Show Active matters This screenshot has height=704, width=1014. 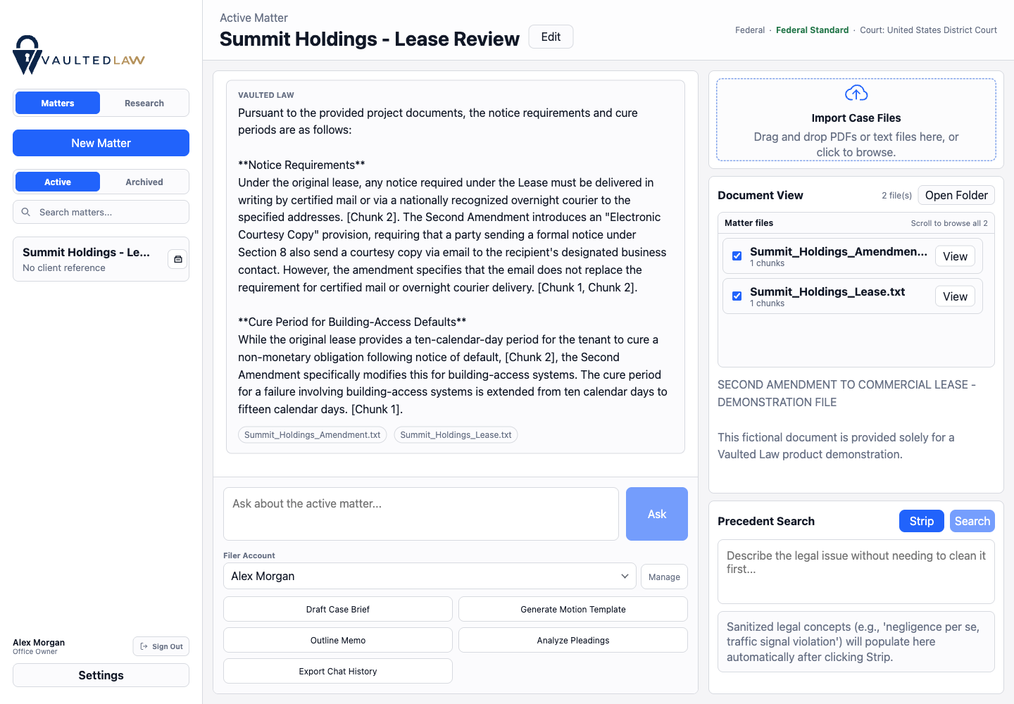[x=58, y=182]
